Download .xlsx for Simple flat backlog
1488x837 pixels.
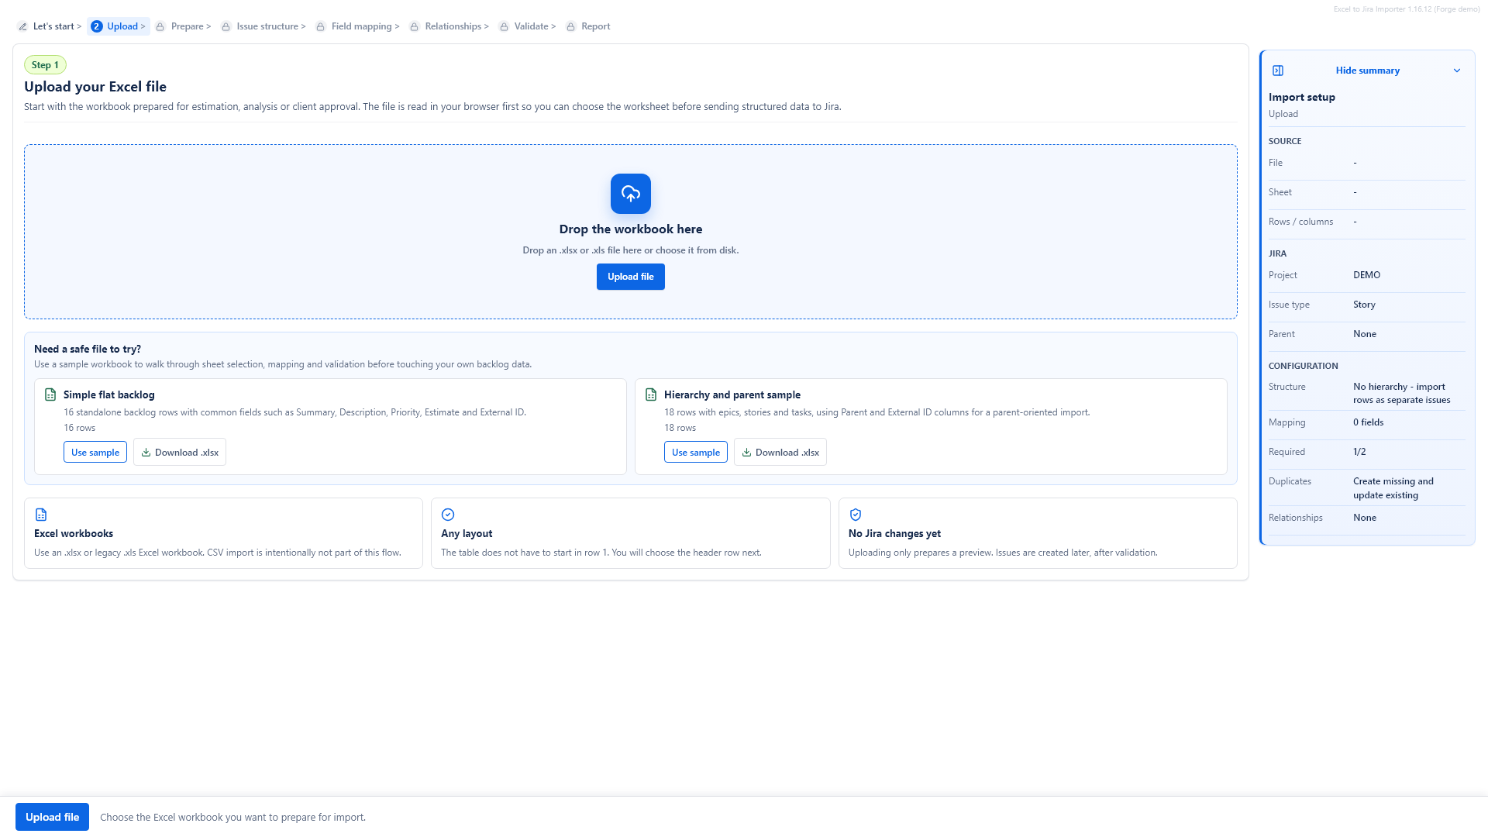(180, 453)
